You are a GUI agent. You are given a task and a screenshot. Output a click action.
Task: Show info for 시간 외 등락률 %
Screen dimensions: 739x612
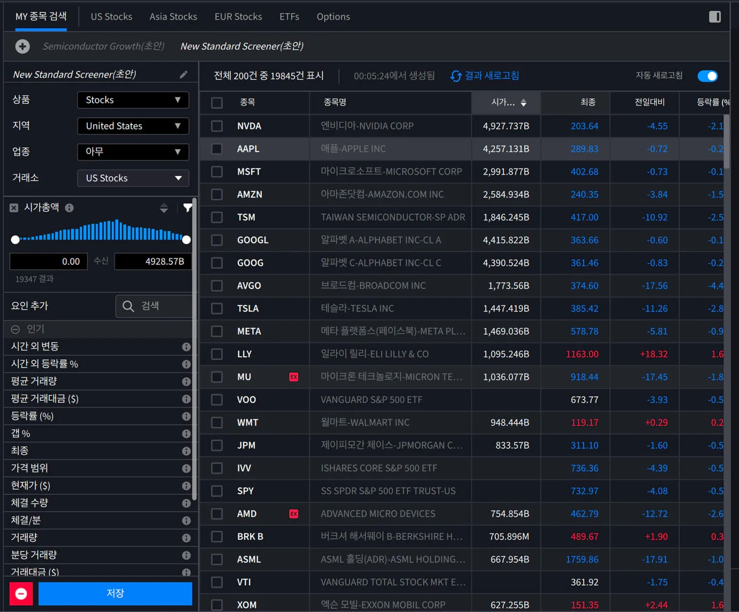(x=186, y=364)
